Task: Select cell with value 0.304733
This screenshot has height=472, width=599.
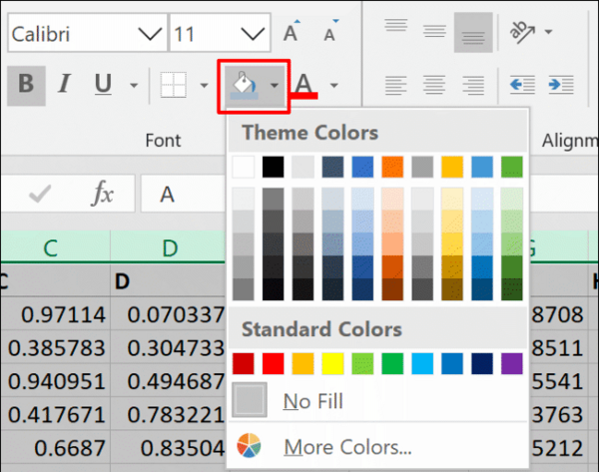Action: pyautogui.click(x=169, y=347)
